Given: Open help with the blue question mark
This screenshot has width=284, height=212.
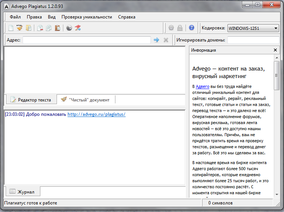Looking at the screenshot, I should [x=192, y=28].
